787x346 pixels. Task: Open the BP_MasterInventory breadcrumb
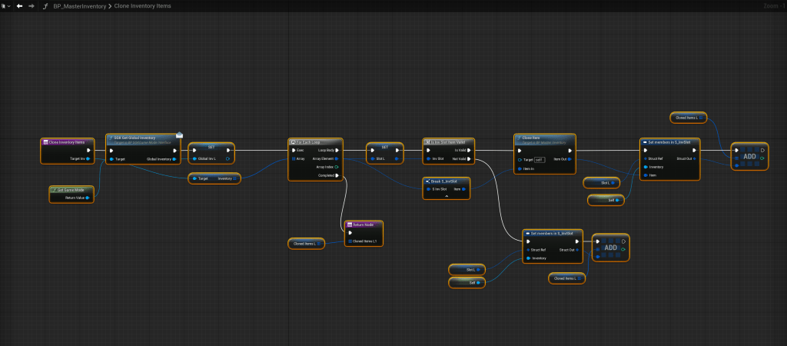(x=79, y=6)
